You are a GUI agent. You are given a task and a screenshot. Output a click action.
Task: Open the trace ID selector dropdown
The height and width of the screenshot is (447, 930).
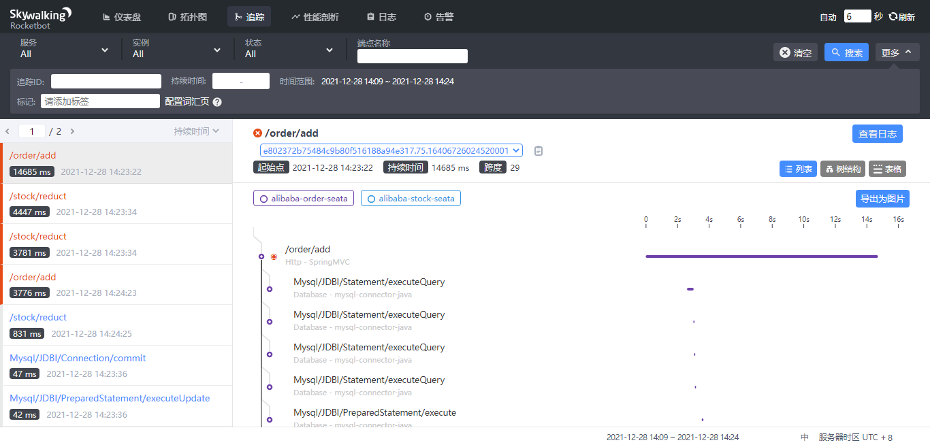[391, 150]
